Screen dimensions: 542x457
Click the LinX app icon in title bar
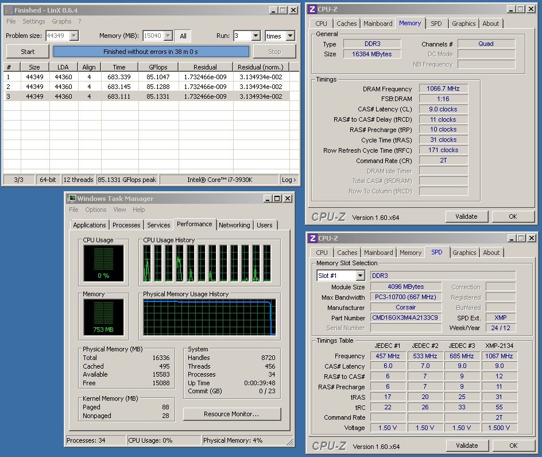point(8,10)
